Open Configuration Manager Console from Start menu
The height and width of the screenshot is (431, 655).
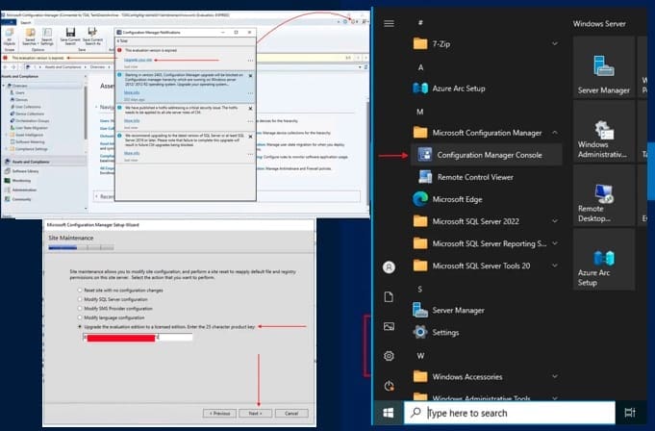[x=487, y=155]
